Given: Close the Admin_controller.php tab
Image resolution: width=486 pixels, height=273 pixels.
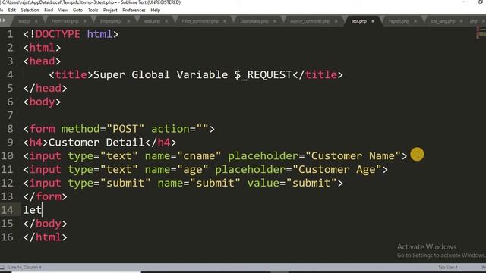Looking at the screenshot, I should point(336,21).
